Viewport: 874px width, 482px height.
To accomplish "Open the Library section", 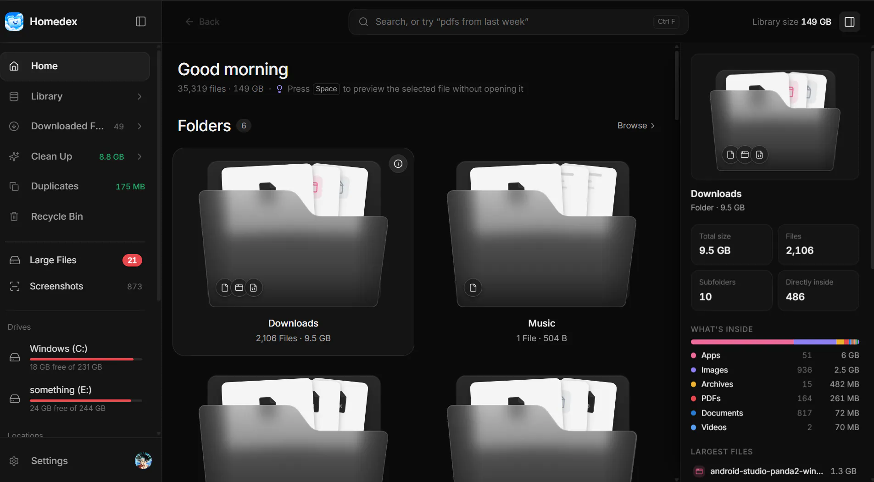I will (75, 96).
